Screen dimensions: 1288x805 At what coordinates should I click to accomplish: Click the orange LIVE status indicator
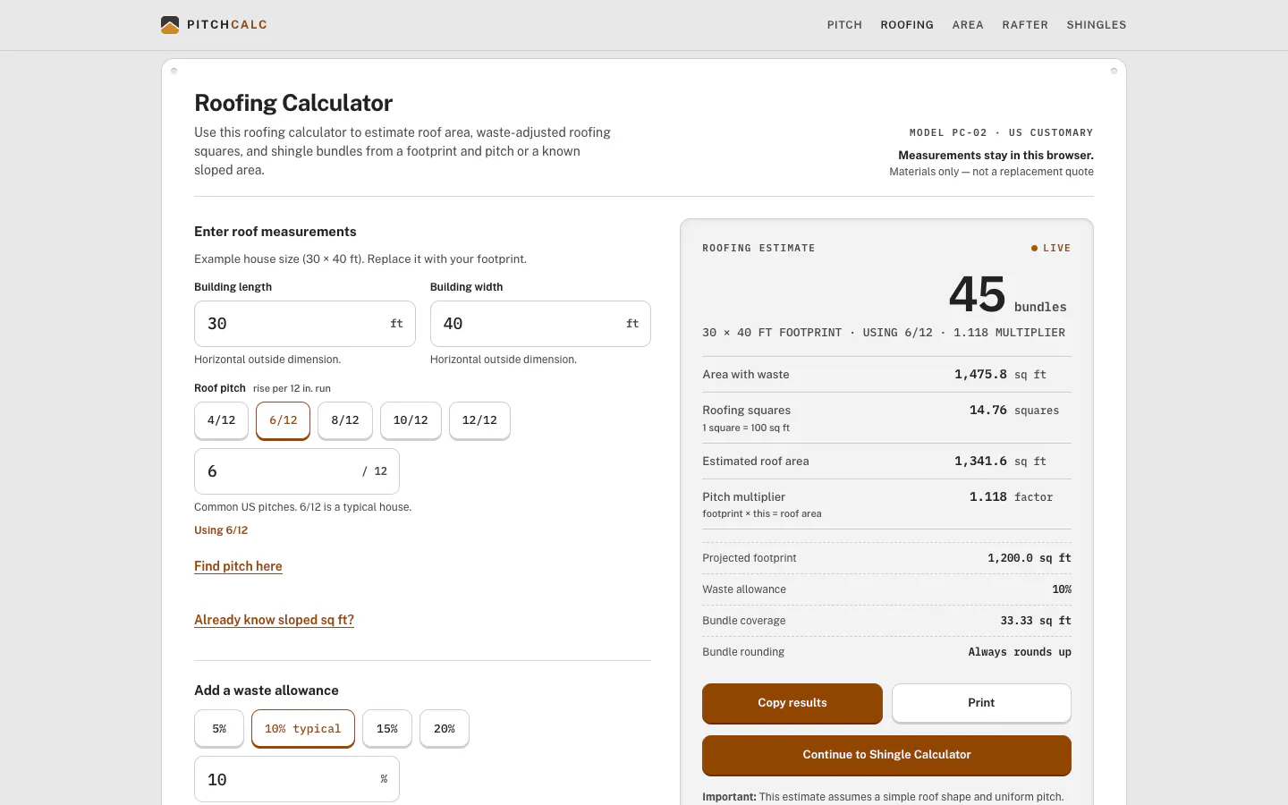(x=1051, y=249)
